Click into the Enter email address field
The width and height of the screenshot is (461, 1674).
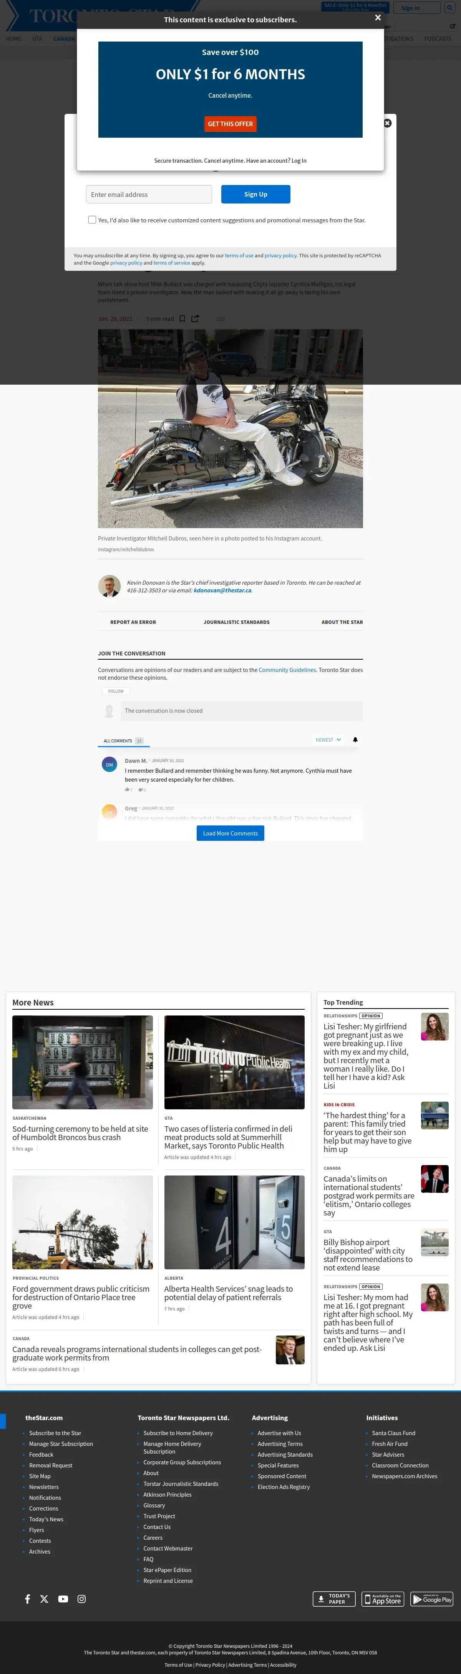pos(149,194)
